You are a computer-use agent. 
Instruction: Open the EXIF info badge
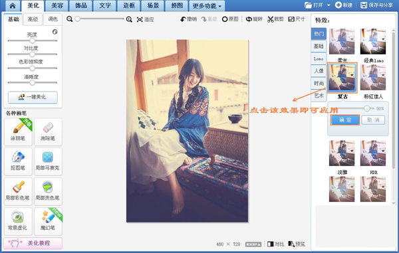point(253,244)
